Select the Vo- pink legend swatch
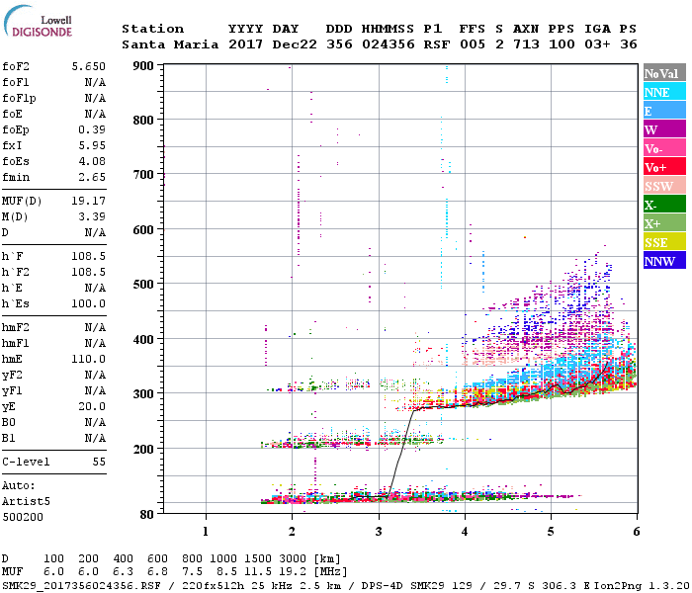 [x=664, y=148]
